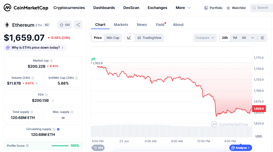Click the share icon button
Viewport: 273px width, 152px height.
tap(78, 25)
